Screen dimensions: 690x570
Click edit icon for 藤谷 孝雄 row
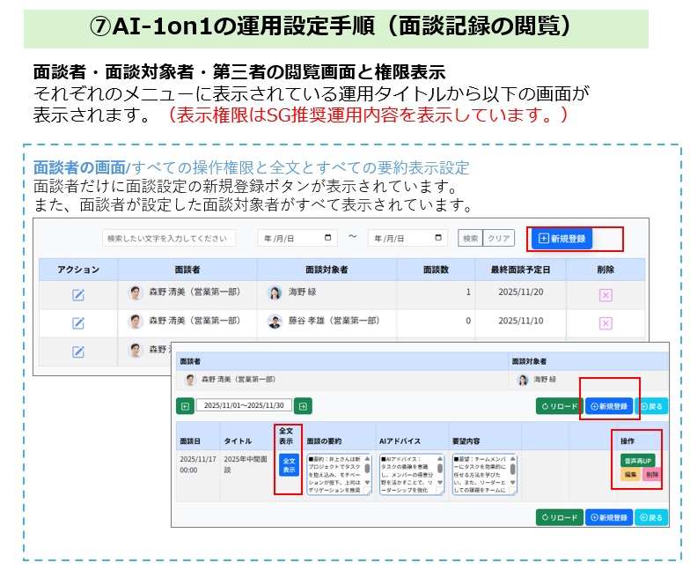click(77, 322)
